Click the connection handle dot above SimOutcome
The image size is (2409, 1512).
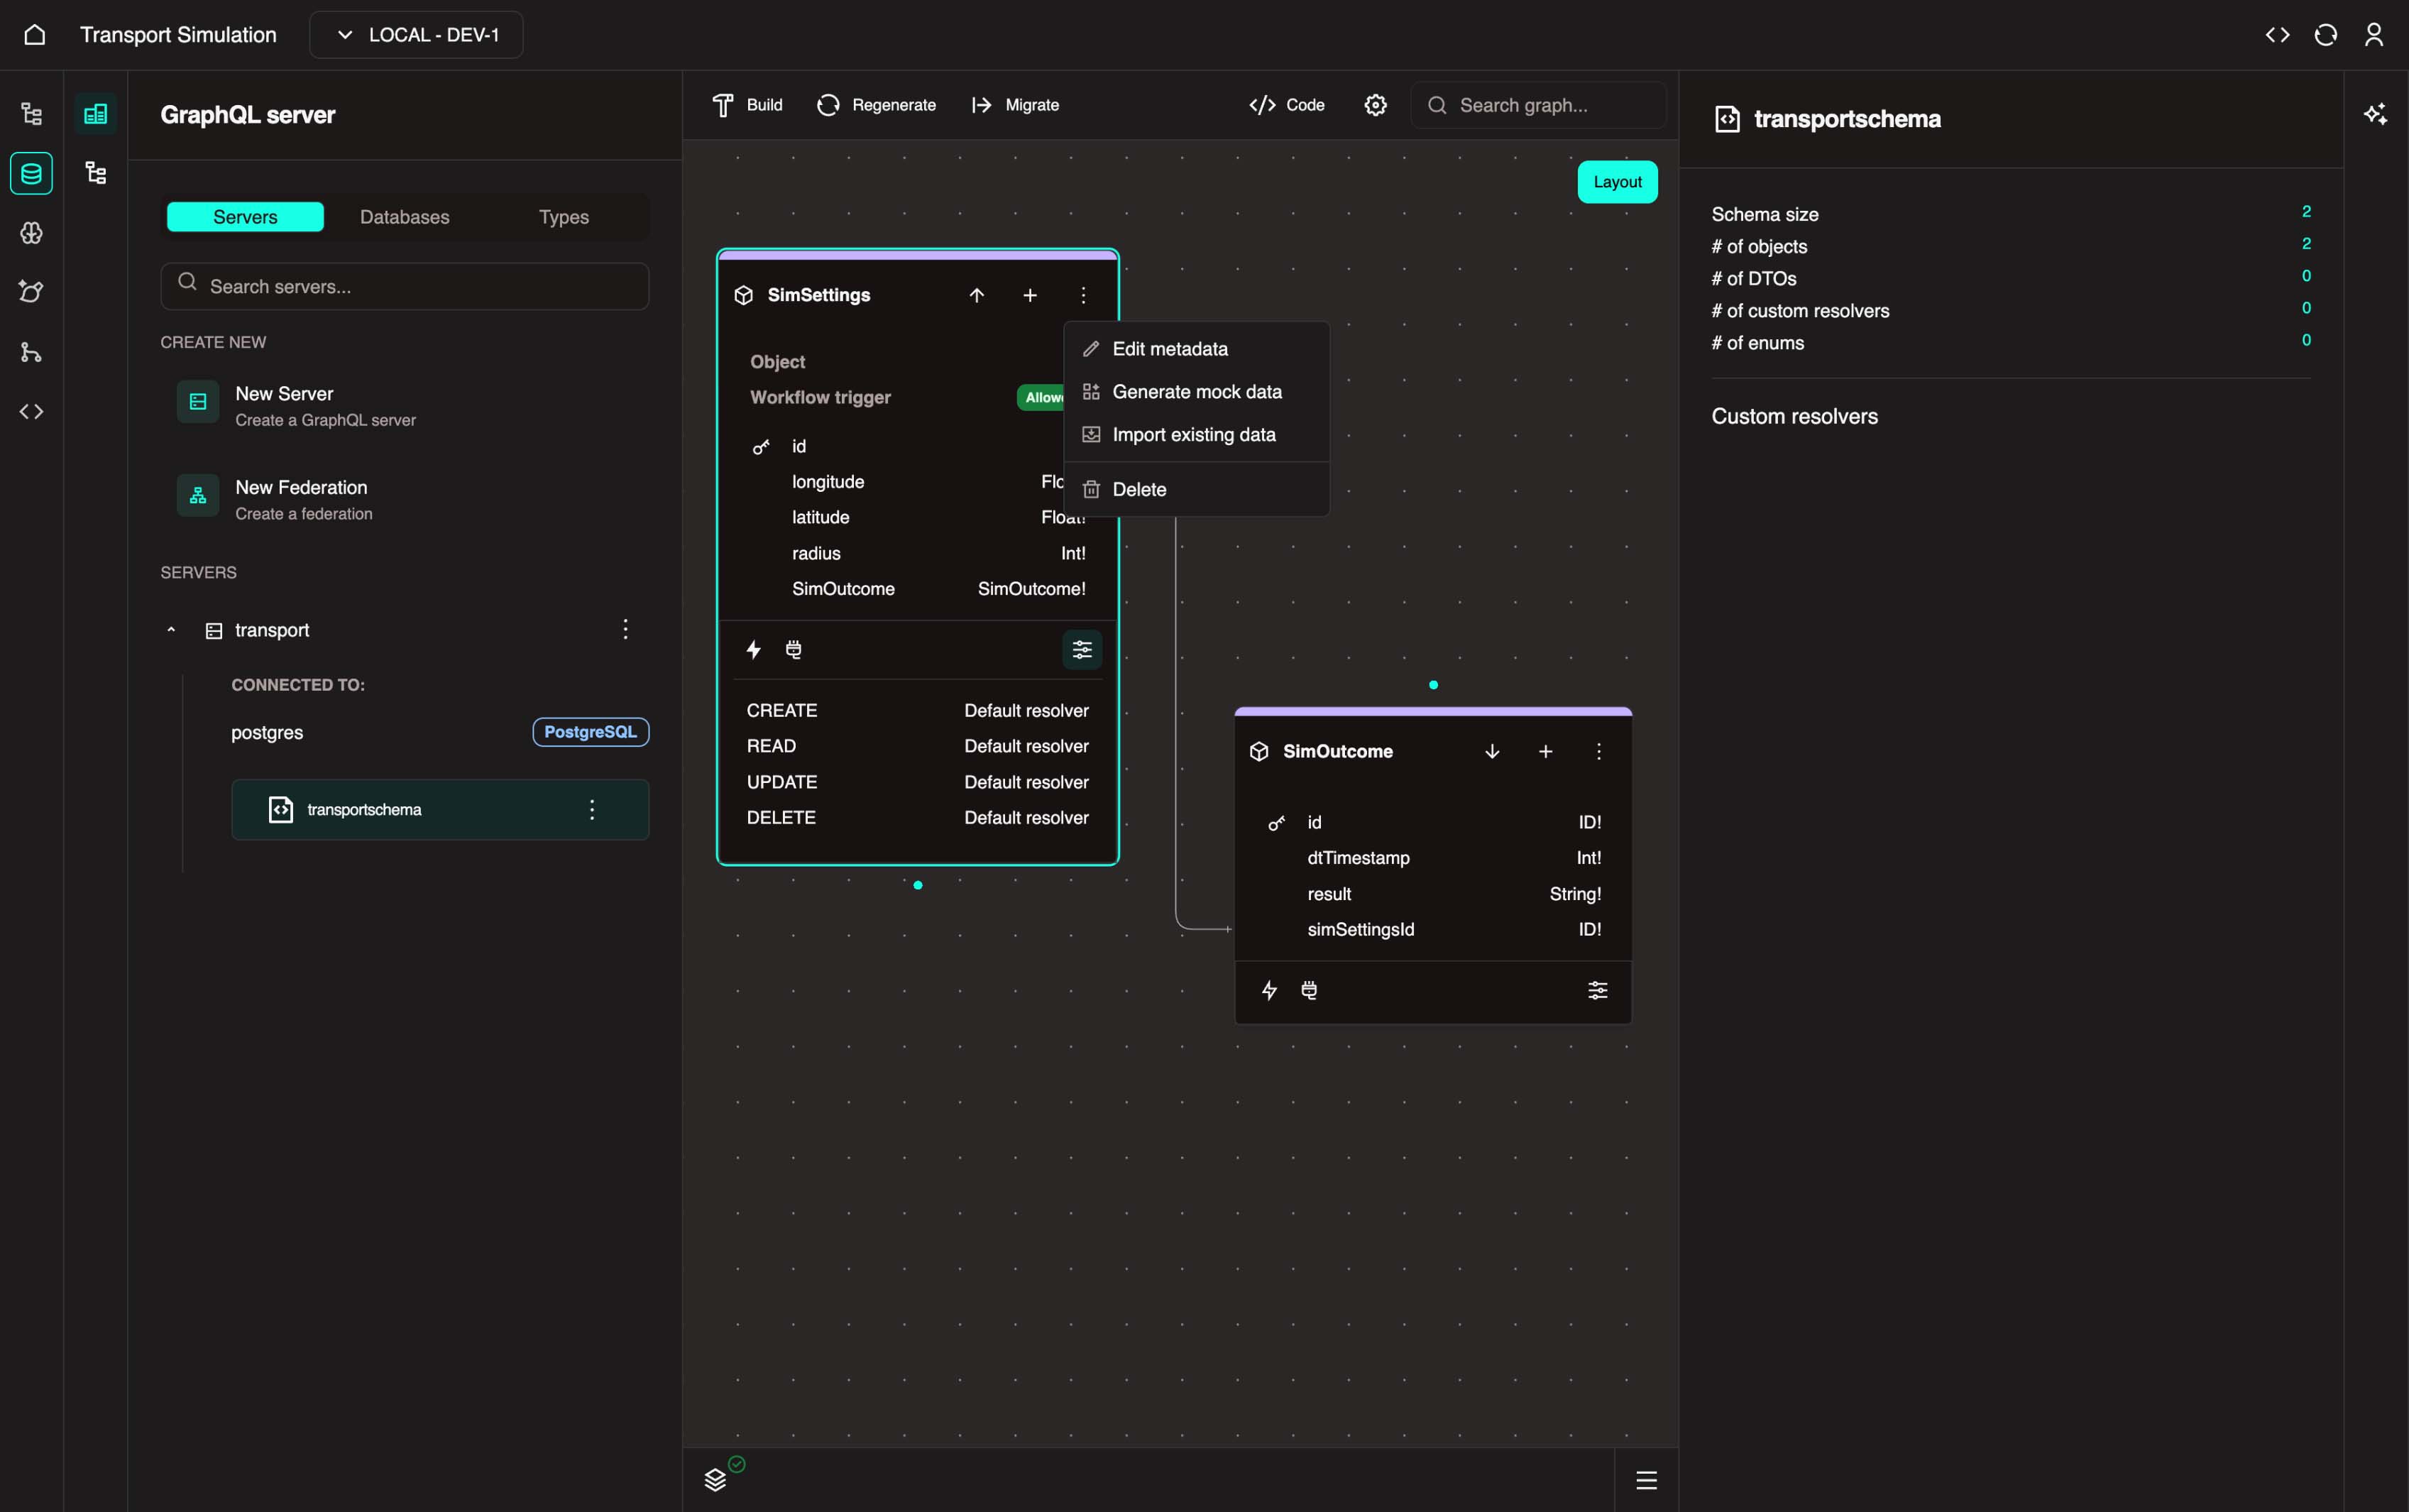tap(1434, 685)
